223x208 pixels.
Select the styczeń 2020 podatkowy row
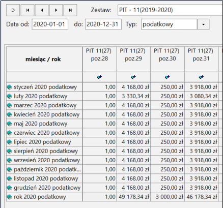click(x=113, y=87)
